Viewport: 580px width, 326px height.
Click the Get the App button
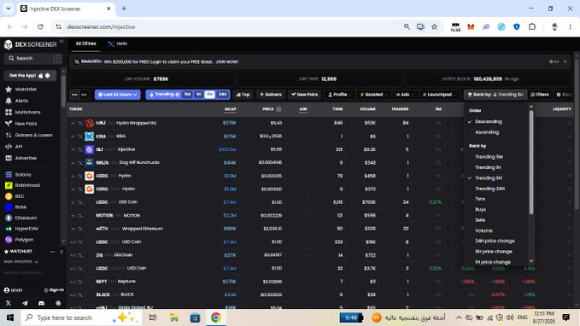[30, 76]
